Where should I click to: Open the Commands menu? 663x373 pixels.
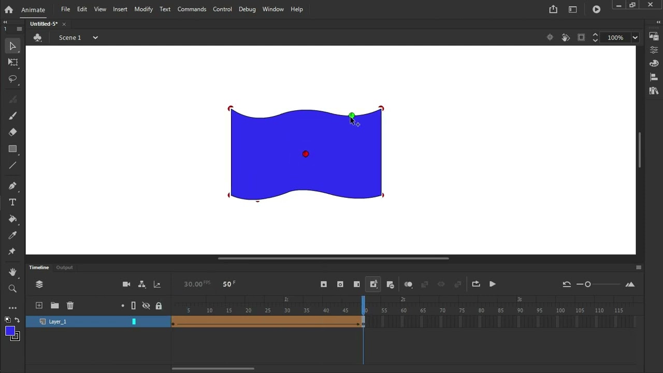coord(192,9)
